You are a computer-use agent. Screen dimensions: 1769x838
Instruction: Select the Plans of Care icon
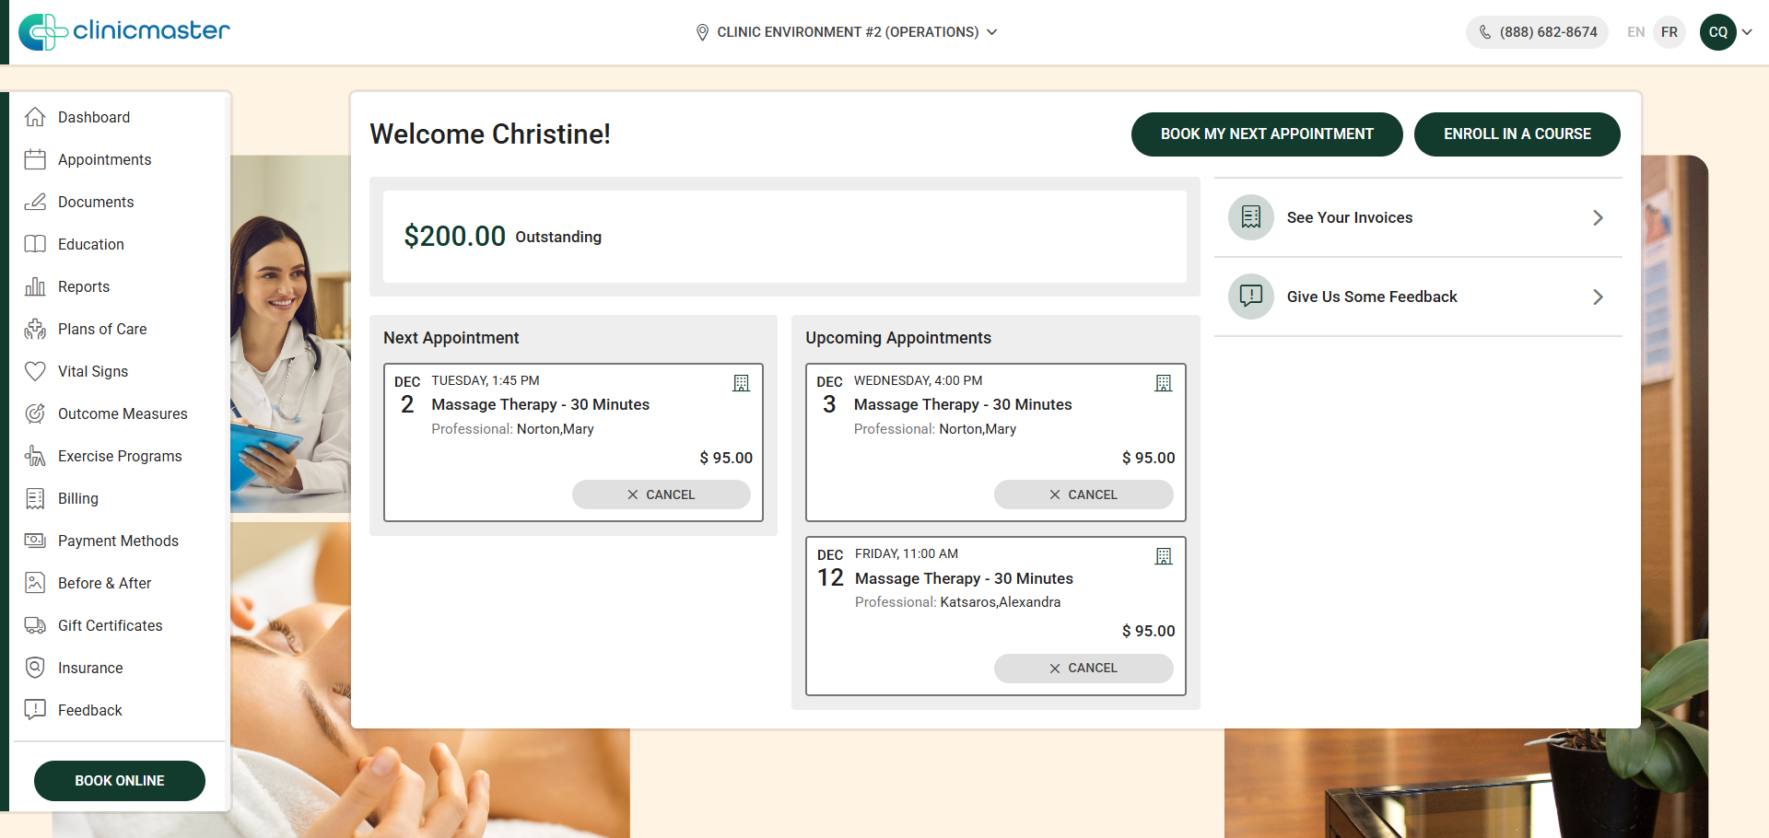coord(35,329)
